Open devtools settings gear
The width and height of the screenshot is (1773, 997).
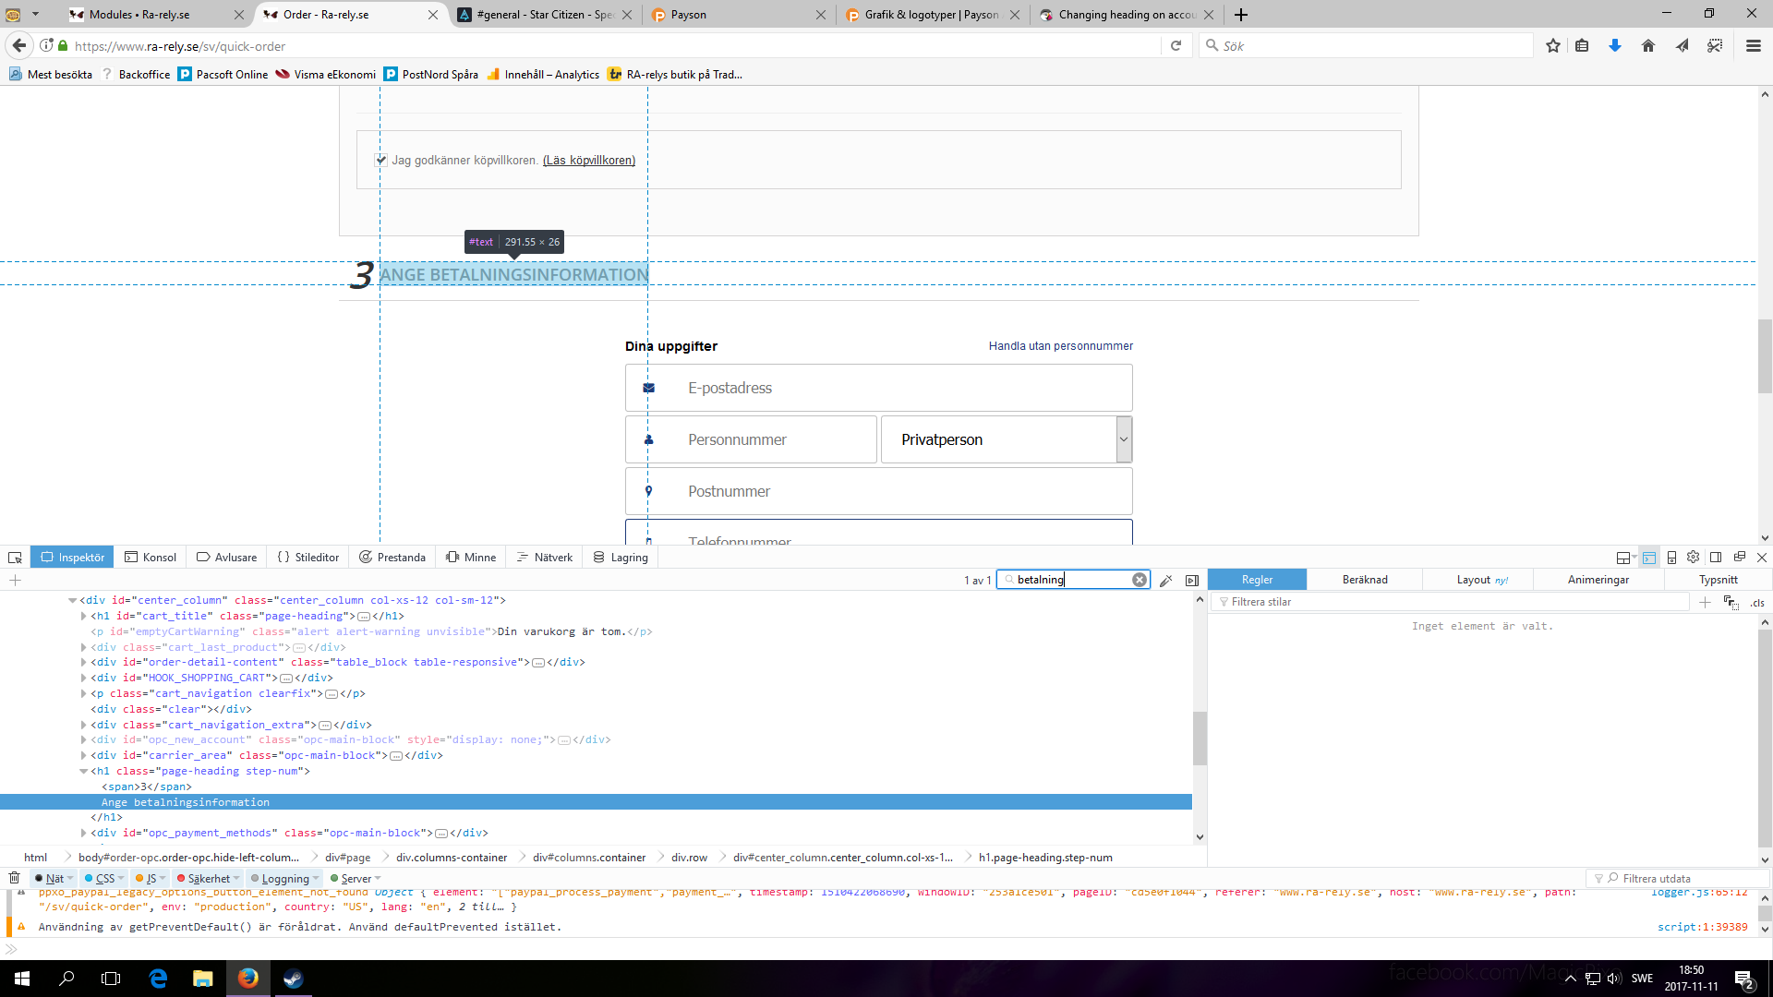point(1693,558)
